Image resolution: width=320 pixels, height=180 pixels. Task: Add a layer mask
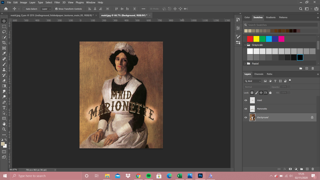coord(290,169)
